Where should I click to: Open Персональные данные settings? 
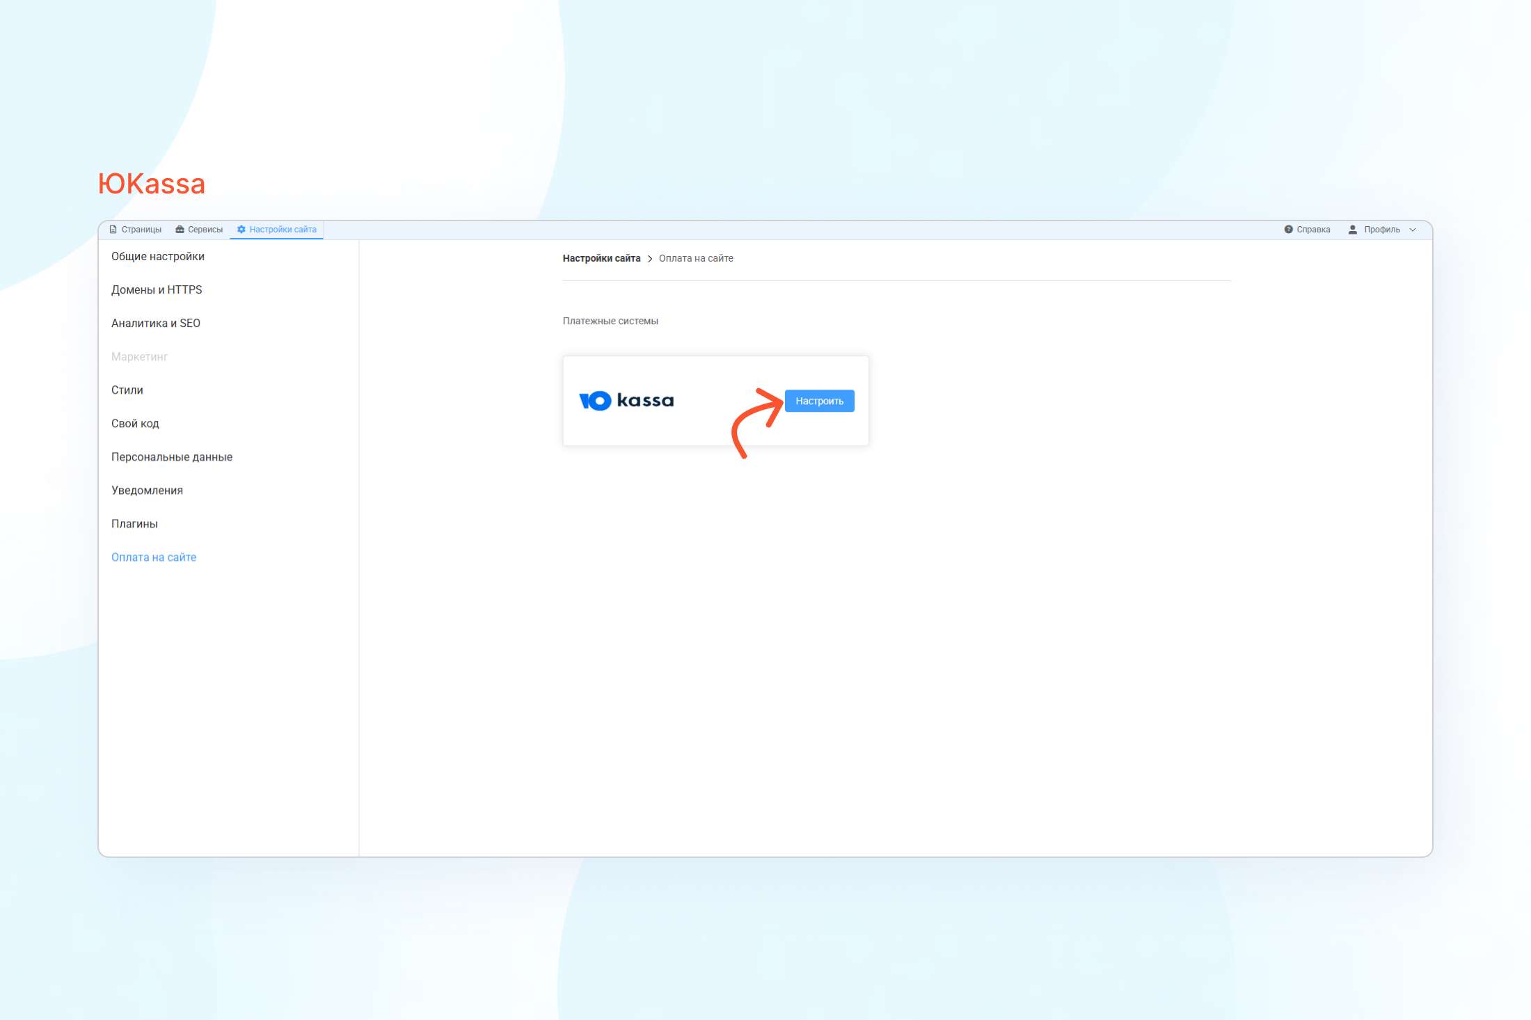coord(172,457)
